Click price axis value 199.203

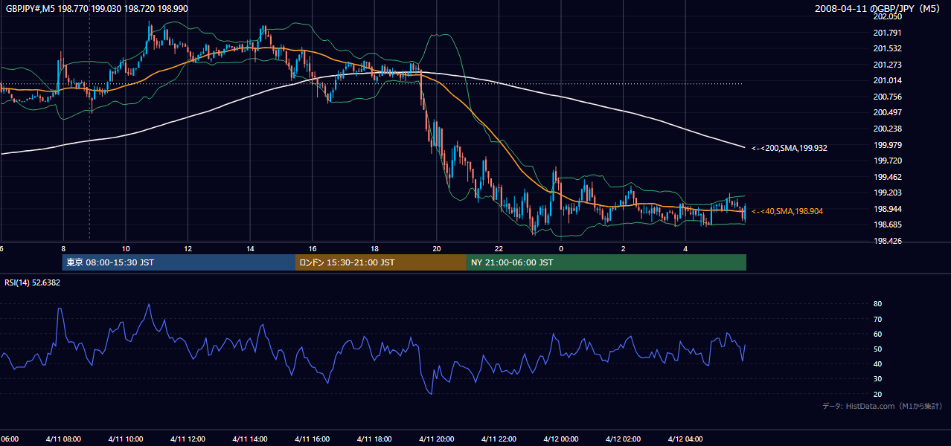[887, 193]
